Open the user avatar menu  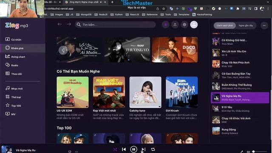tap(194, 25)
